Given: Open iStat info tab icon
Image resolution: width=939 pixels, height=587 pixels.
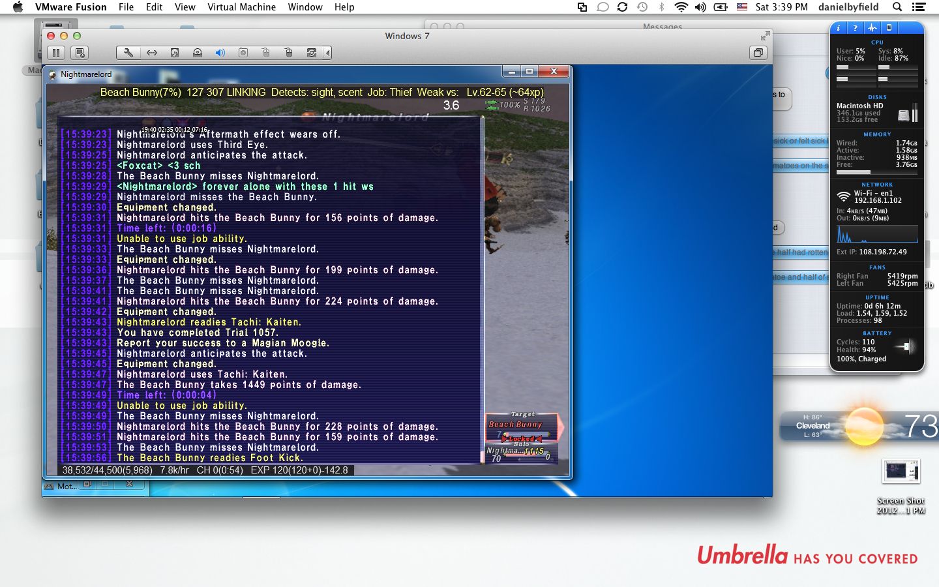Looking at the screenshot, I should (839, 27).
